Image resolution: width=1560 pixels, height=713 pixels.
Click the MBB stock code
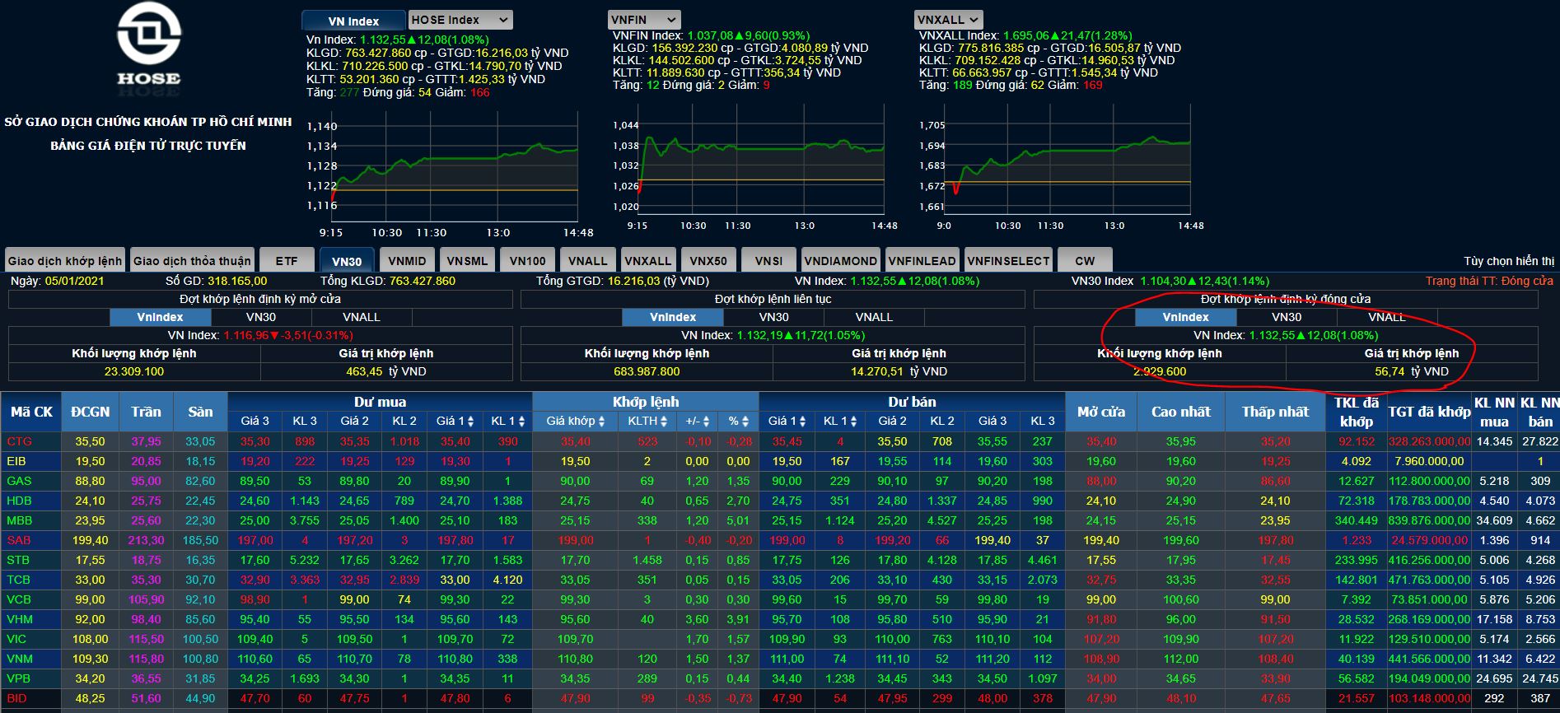click(20, 520)
